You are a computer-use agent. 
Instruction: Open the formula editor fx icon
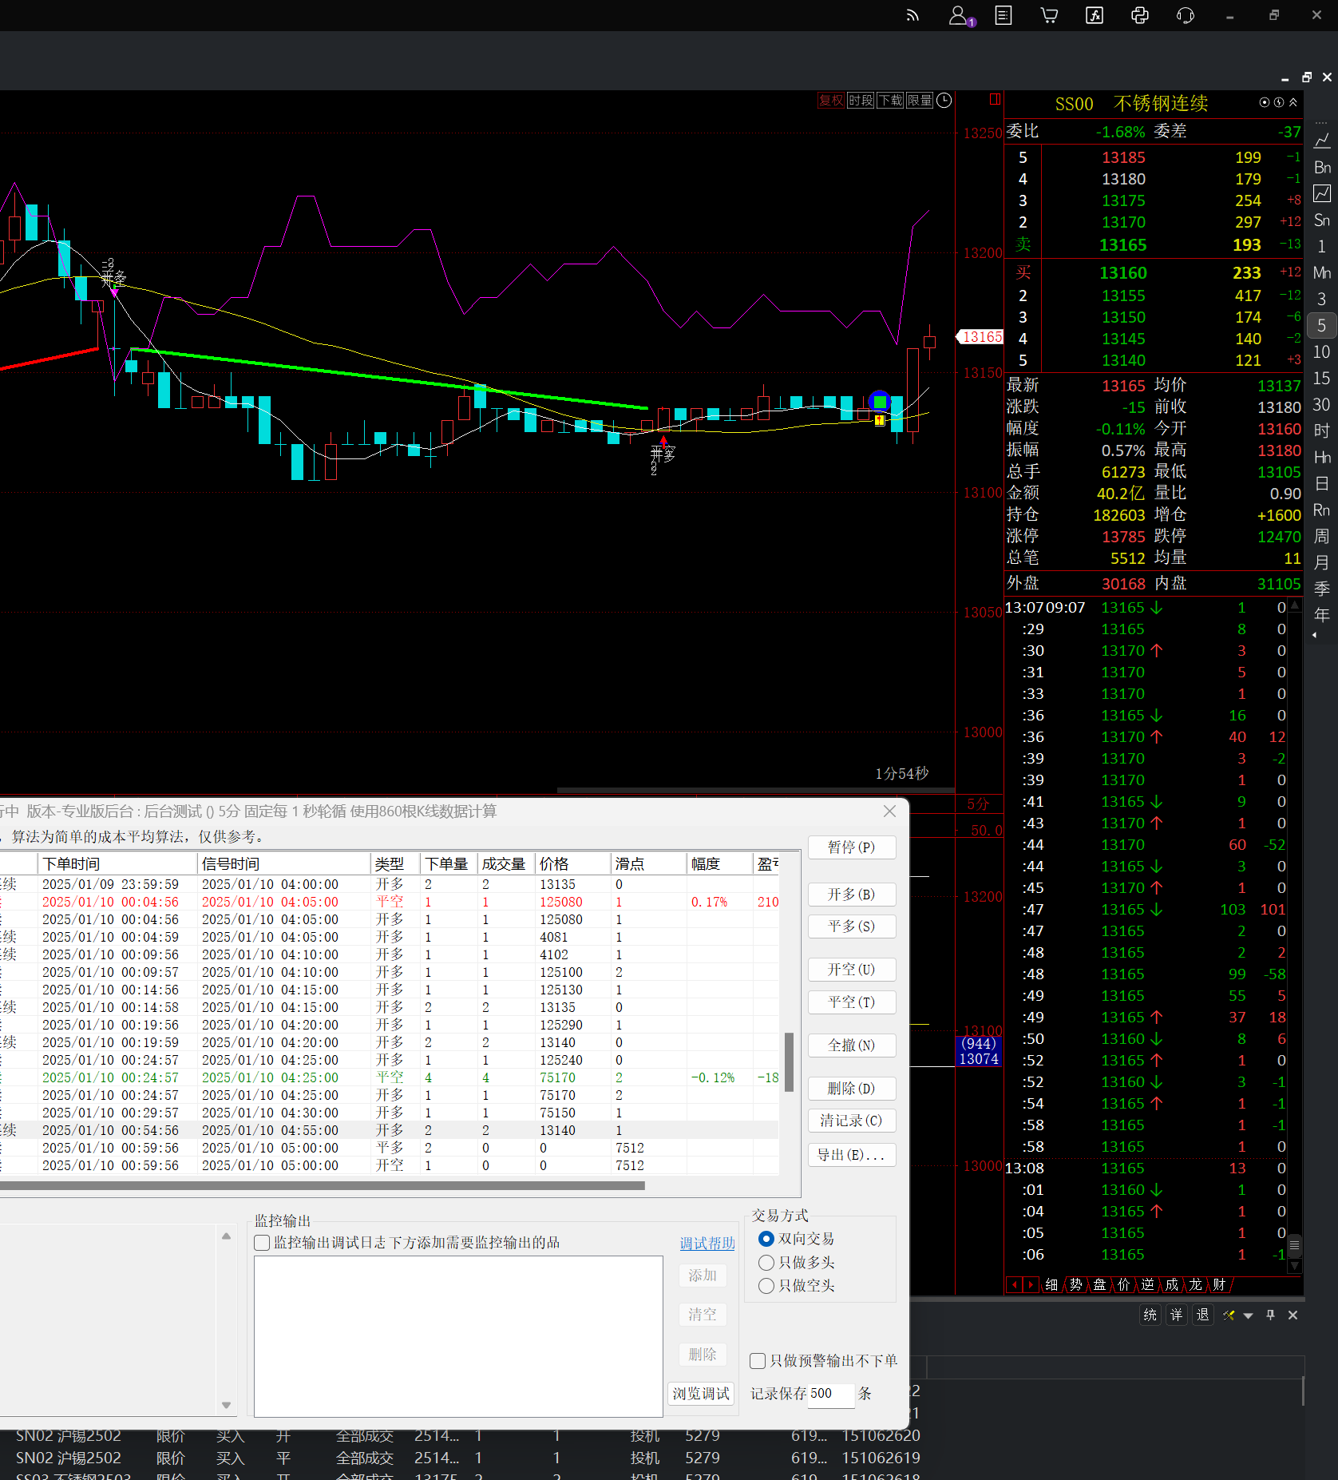1094,15
